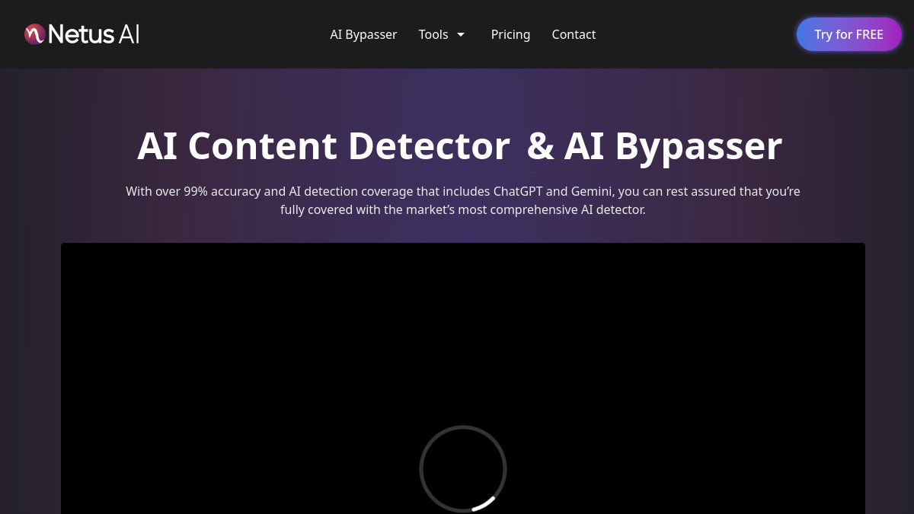
Task: Go to the Pricing page
Action: [x=510, y=34]
